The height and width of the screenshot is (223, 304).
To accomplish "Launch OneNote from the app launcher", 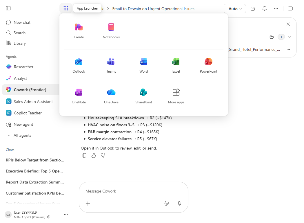I will pos(79,96).
